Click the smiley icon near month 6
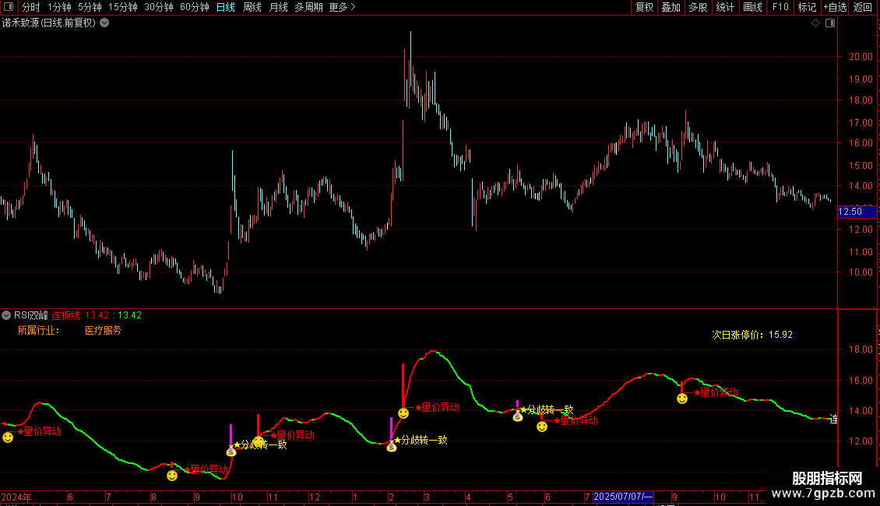This screenshot has height=506, width=880. click(x=541, y=427)
